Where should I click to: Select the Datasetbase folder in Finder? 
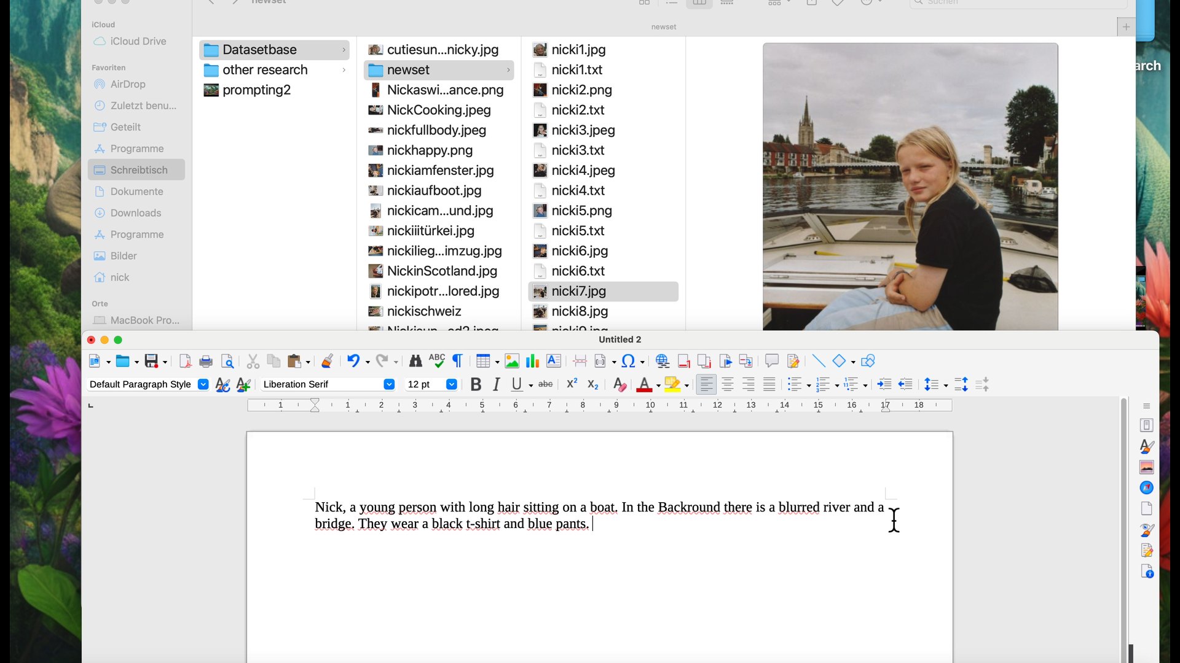[x=274, y=50]
